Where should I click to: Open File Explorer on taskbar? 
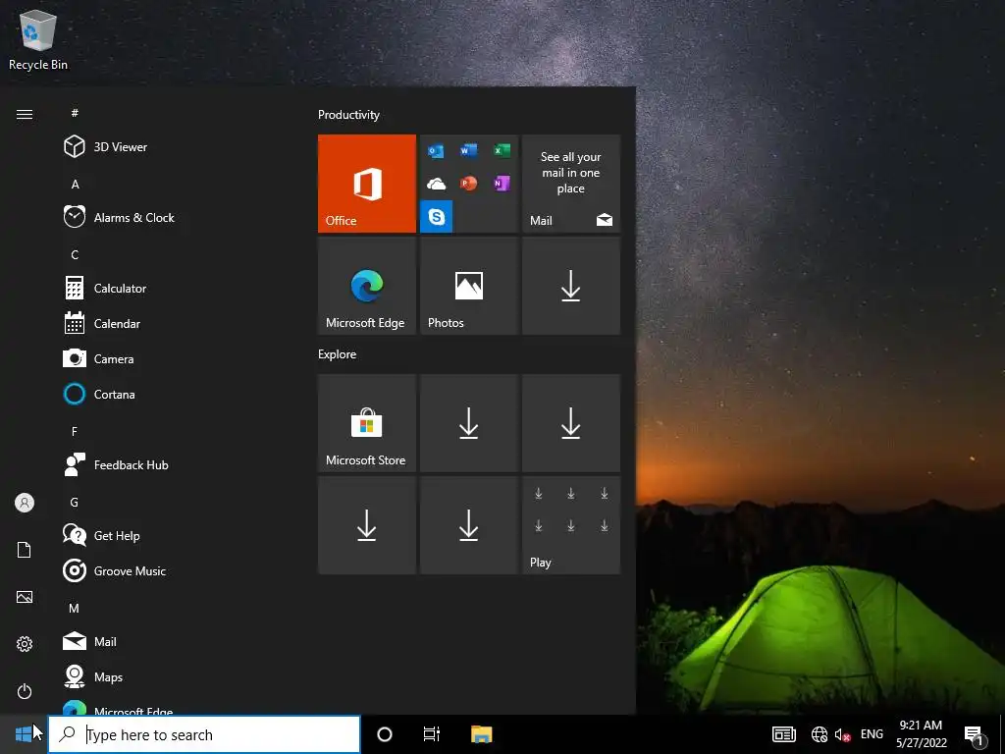pyautogui.click(x=481, y=734)
